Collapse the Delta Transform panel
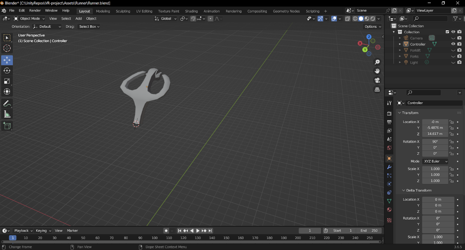Screen dimensions: 465x250 pos(417,190)
